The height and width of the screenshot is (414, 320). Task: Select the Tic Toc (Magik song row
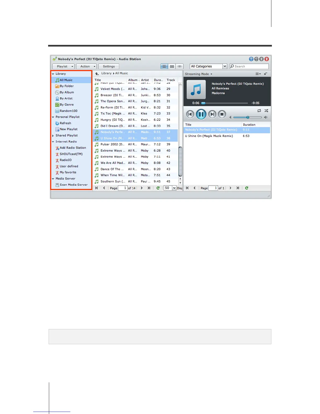tap(135, 113)
